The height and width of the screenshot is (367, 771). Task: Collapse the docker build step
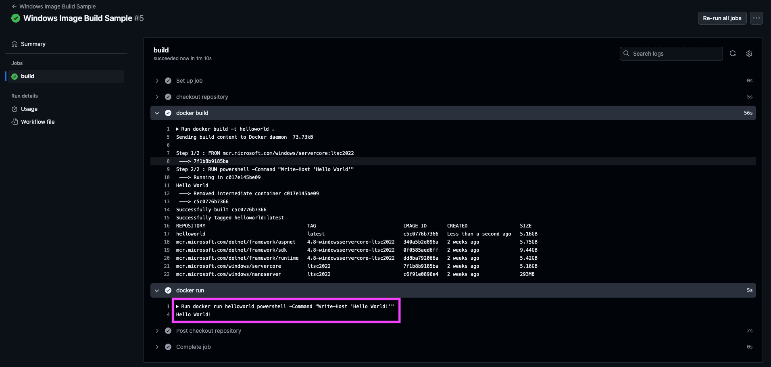[453, 113]
